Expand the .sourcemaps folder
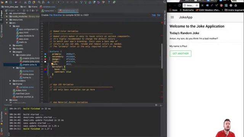 [7, 13]
